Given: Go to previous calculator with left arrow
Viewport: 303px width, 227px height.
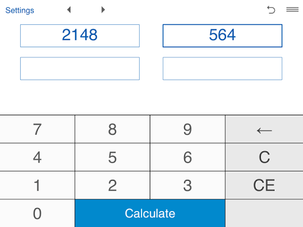Looking at the screenshot, I should (x=69, y=9).
